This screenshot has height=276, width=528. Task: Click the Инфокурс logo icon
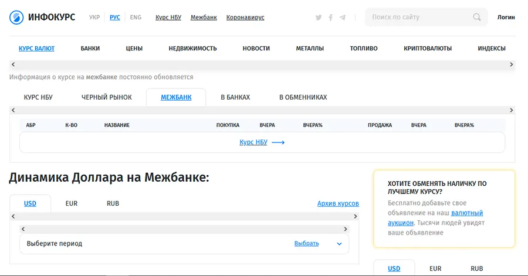[x=16, y=18]
